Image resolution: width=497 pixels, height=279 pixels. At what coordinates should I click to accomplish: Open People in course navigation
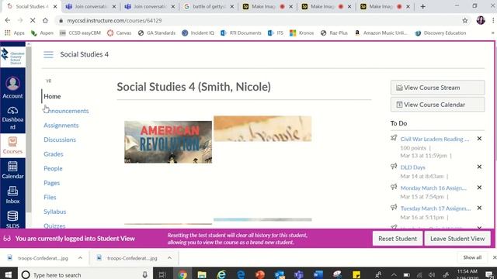click(x=53, y=168)
